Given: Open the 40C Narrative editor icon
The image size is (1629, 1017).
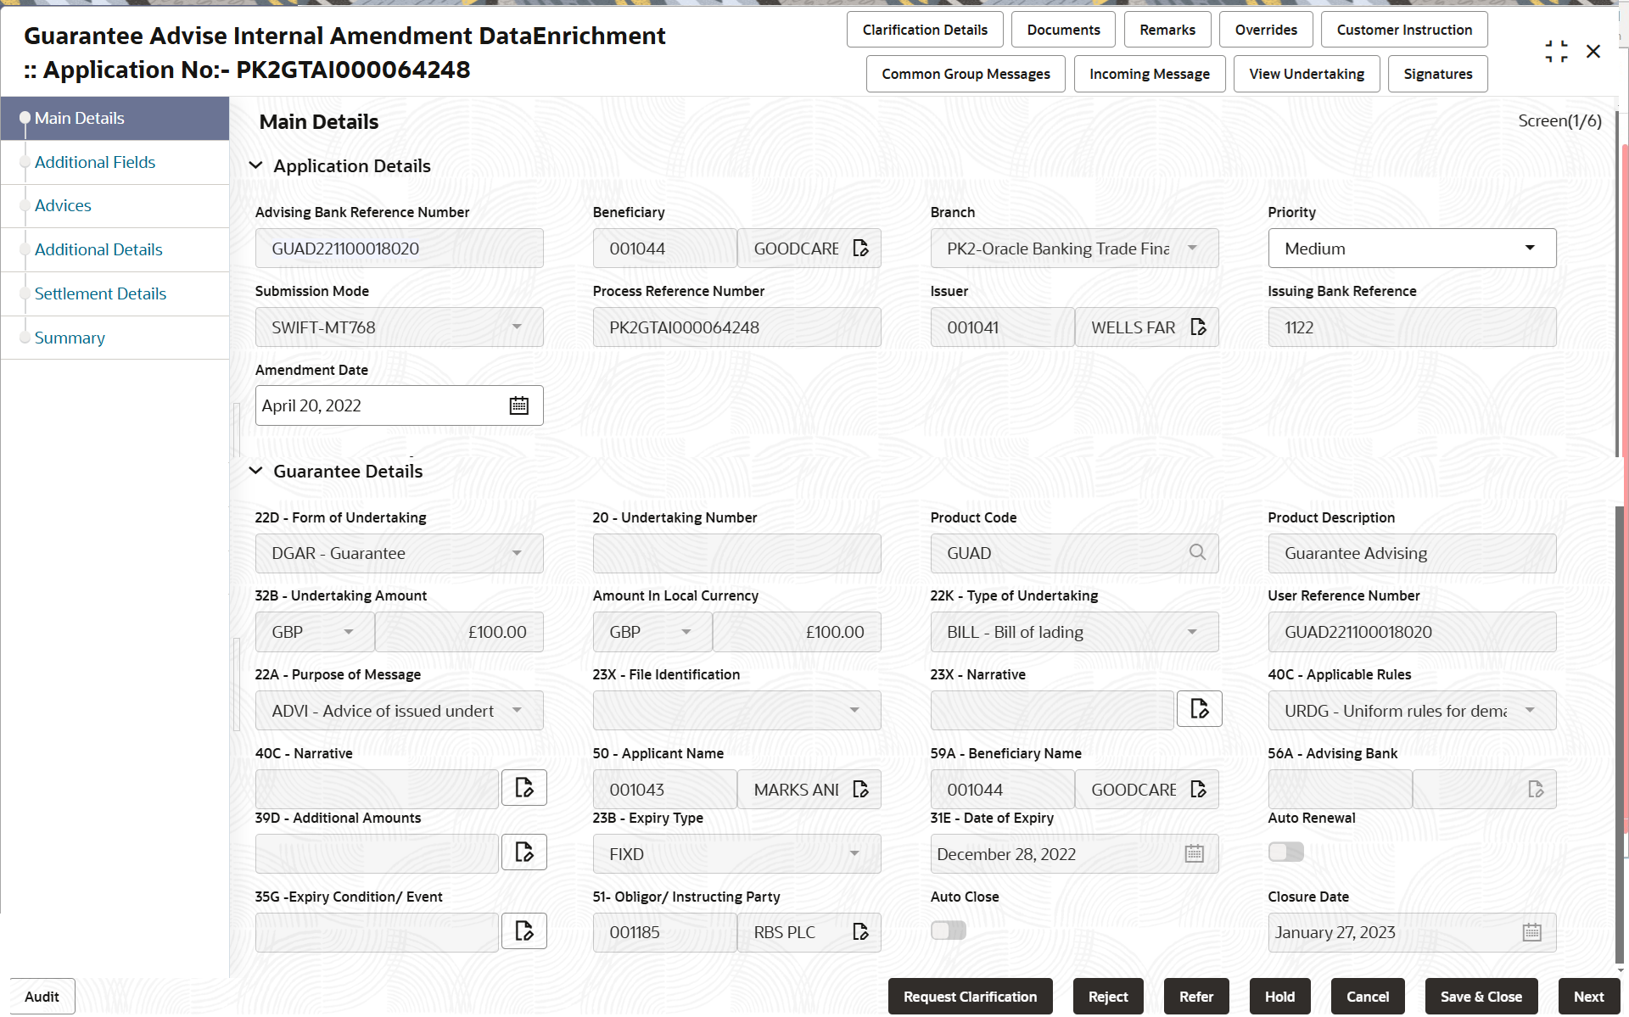Looking at the screenshot, I should (523, 788).
